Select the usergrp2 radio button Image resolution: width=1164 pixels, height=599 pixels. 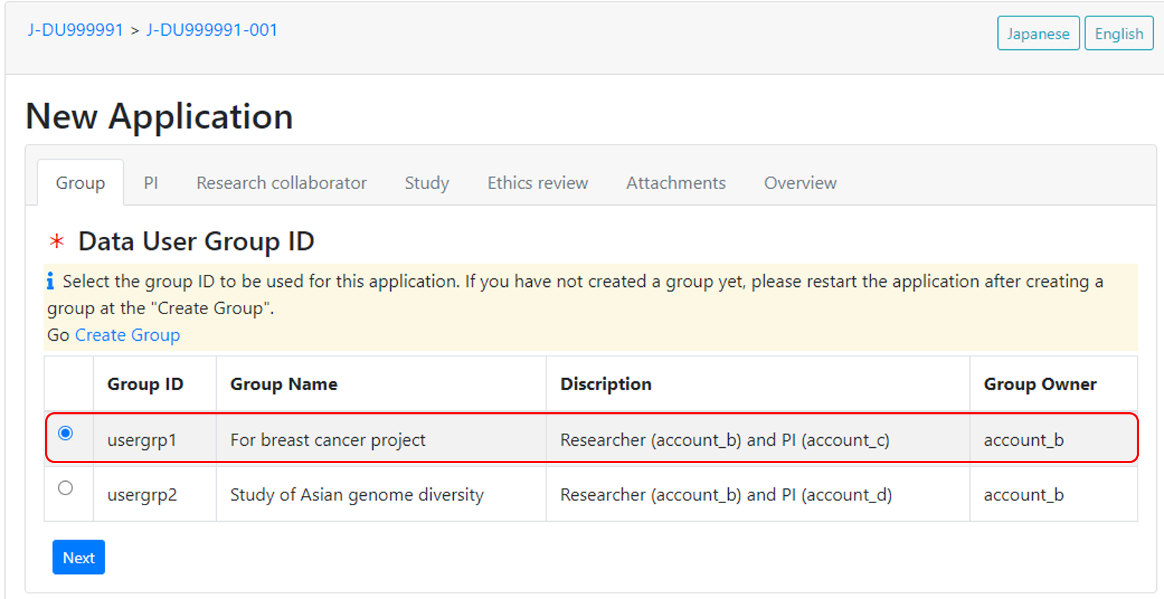point(65,488)
